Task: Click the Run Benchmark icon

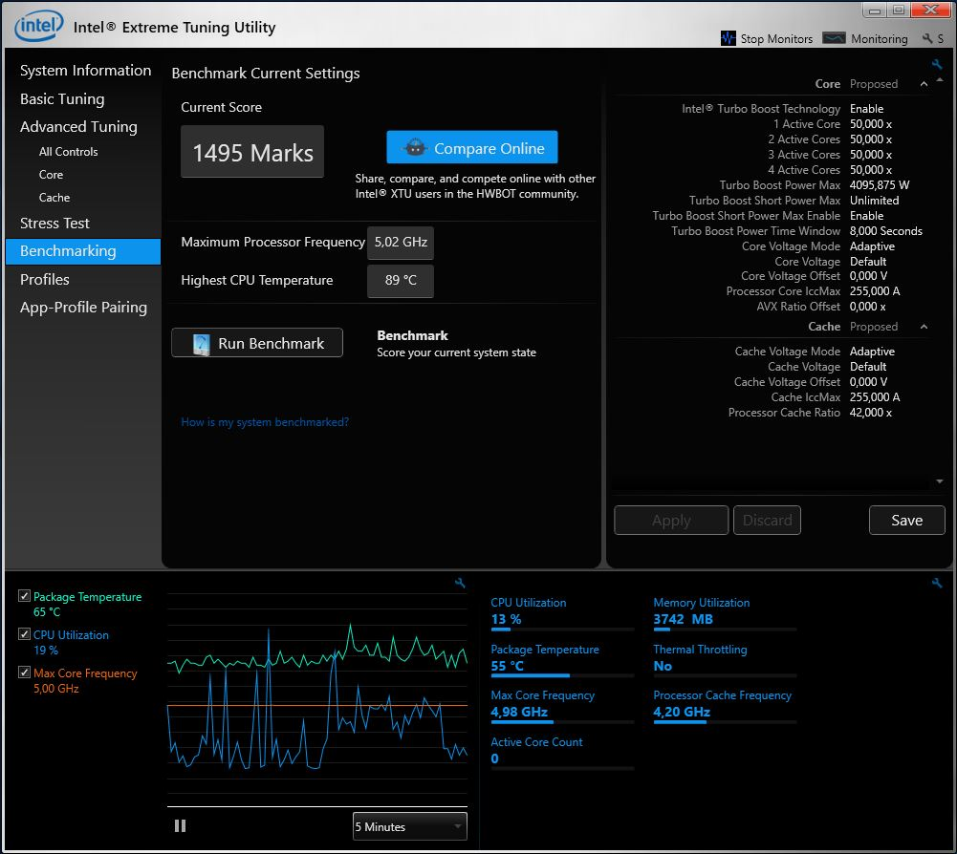Action: [201, 344]
